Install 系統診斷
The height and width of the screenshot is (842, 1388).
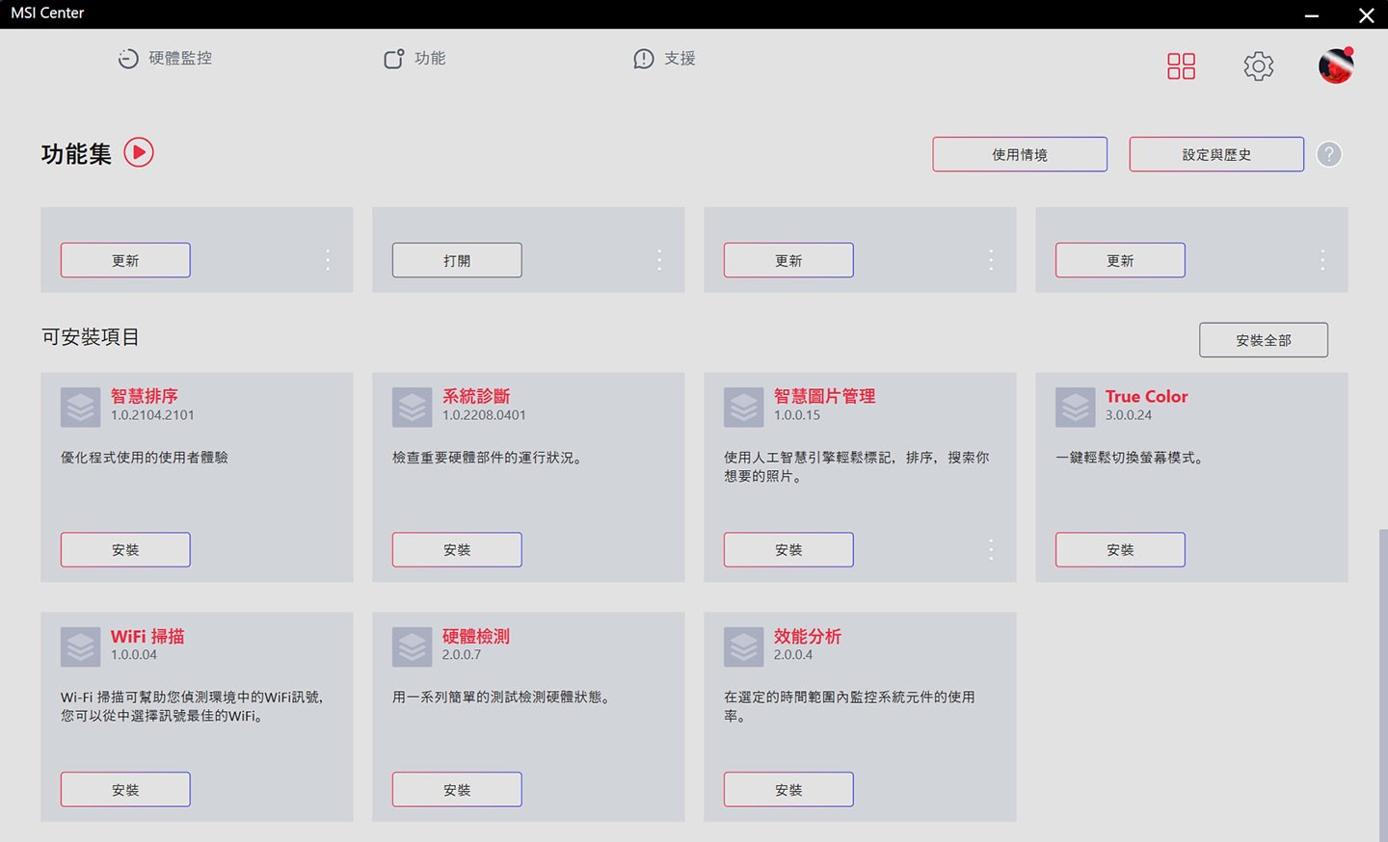coord(457,550)
